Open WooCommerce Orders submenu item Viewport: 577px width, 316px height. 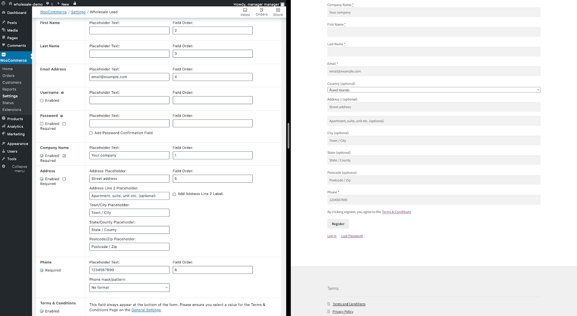[x=8, y=76]
